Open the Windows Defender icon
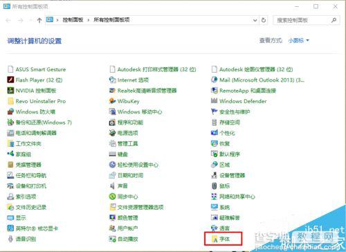Viewport: 346px width, 252px height. pos(215,101)
